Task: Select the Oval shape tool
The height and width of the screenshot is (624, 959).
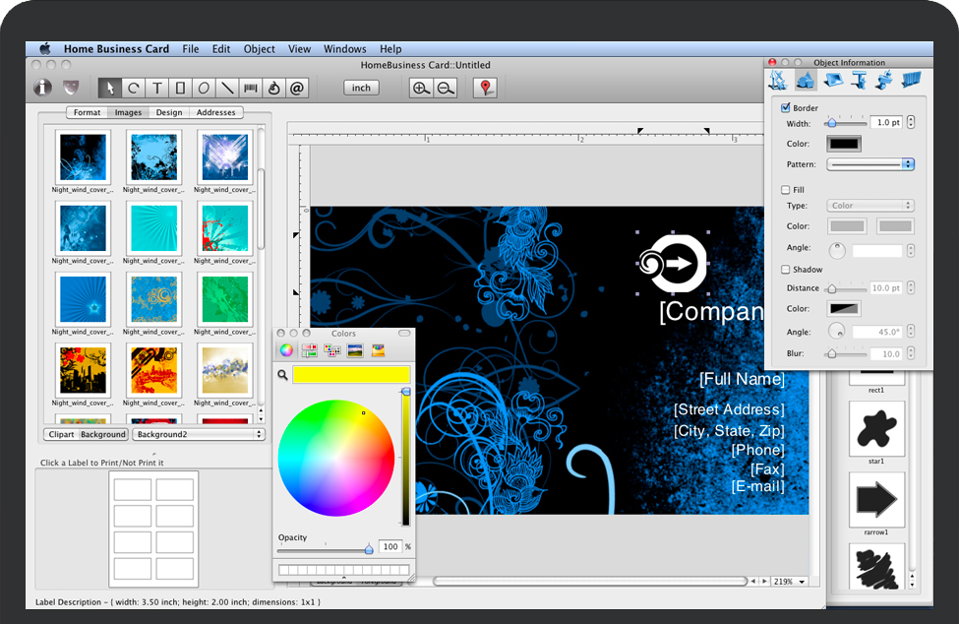Action: click(204, 88)
